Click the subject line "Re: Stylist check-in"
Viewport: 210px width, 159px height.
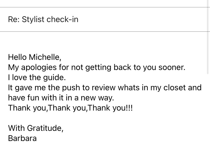tap(43, 20)
